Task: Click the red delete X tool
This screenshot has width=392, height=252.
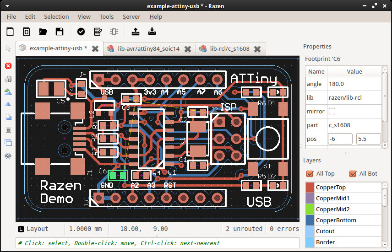Action: (x=8, y=66)
